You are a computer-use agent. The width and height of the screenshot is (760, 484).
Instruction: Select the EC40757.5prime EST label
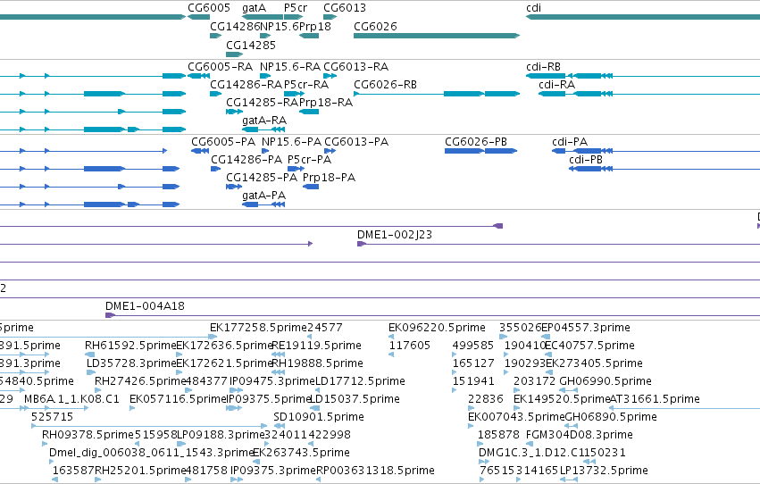click(x=589, y=346)
